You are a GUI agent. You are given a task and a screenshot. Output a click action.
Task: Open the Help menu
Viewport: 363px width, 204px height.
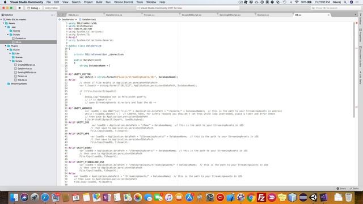(x=162, y=2)
